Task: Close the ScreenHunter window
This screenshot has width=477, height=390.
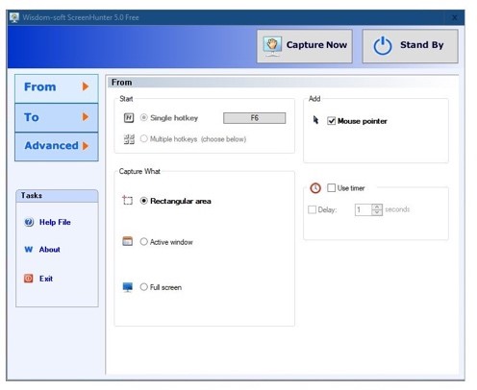Action: click(x=454, y=17)
